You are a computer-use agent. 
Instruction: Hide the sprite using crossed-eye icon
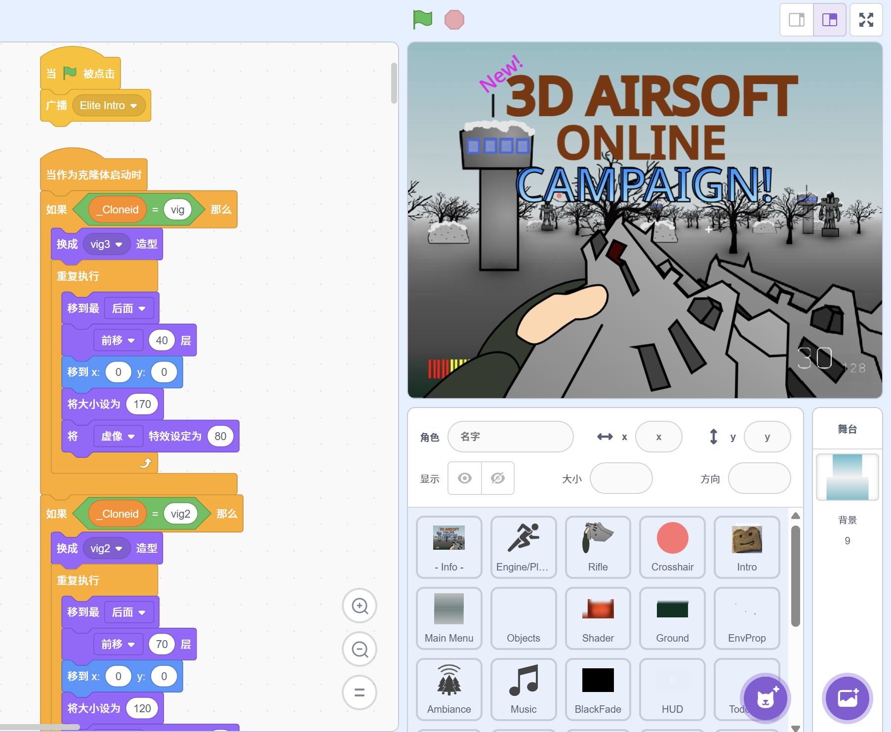[497, 478]
